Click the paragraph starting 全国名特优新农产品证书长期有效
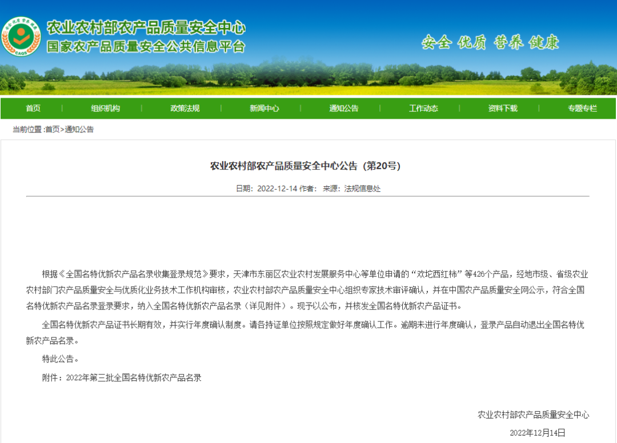 click(x=305, y=333)
